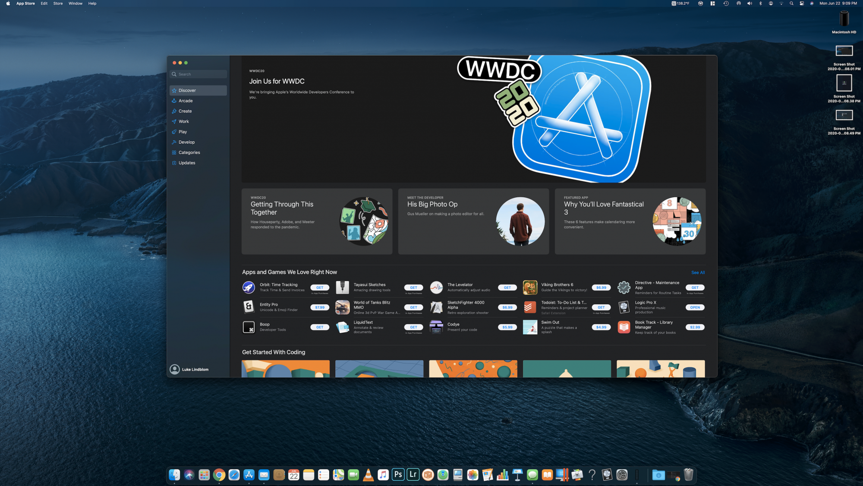Open the Directive Maintenance App icon
863x486 pixels.
tap(624, 287)
